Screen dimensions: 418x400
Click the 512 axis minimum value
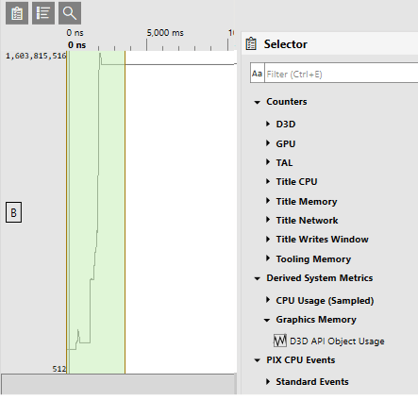click(x=59, y=369)
